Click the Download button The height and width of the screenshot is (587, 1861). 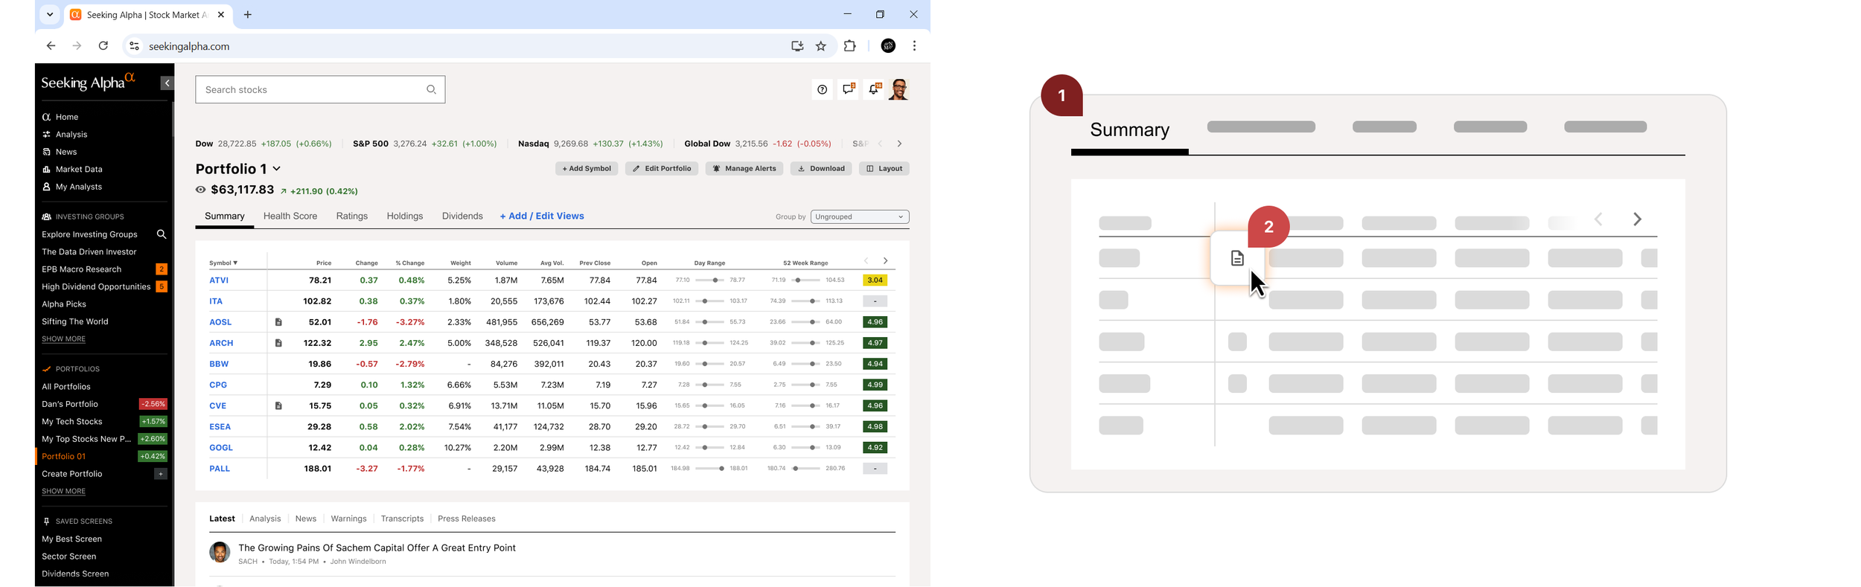click(821, 169)
